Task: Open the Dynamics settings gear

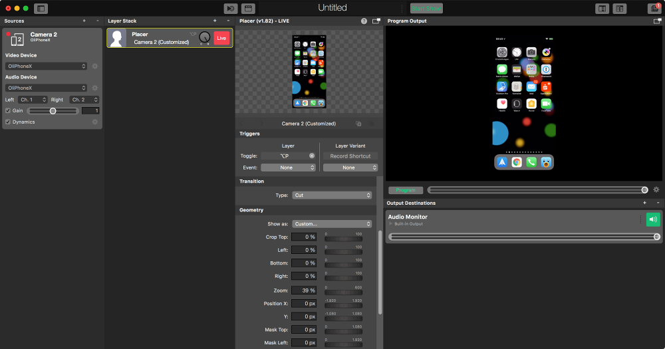Action: (x=94, y=122)
